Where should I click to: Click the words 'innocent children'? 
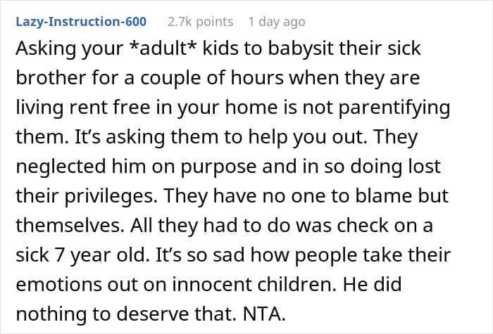click(255, 284)
